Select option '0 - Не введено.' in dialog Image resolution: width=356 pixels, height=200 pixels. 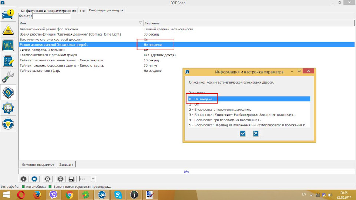tap(249, 99)
